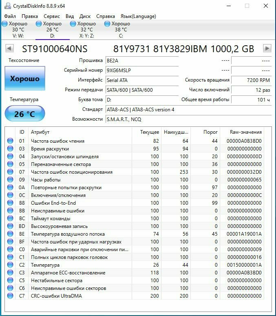
Task: Click the ATA8-ACS standard field
Action: point(189,109)
